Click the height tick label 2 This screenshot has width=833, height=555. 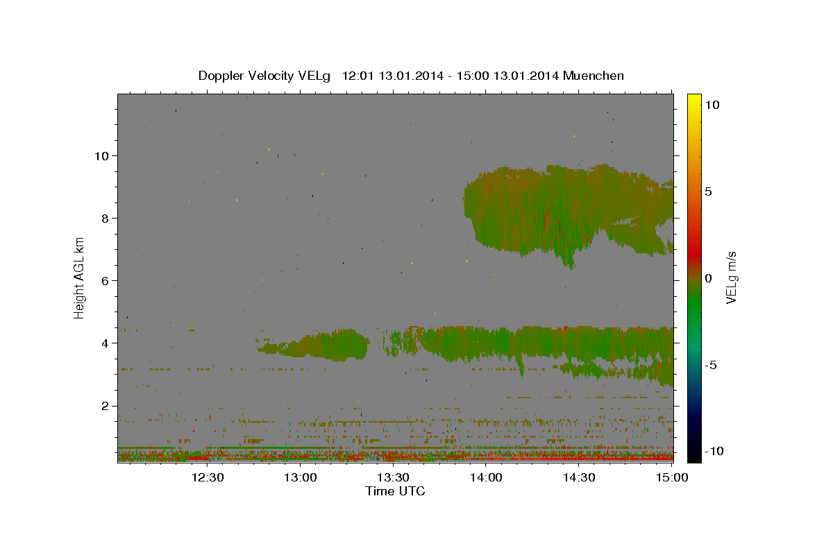105,406
